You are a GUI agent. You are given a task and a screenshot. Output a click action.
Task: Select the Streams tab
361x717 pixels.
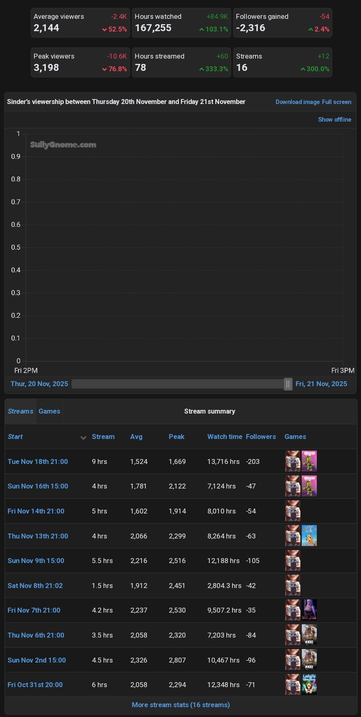tap(20, 411)
